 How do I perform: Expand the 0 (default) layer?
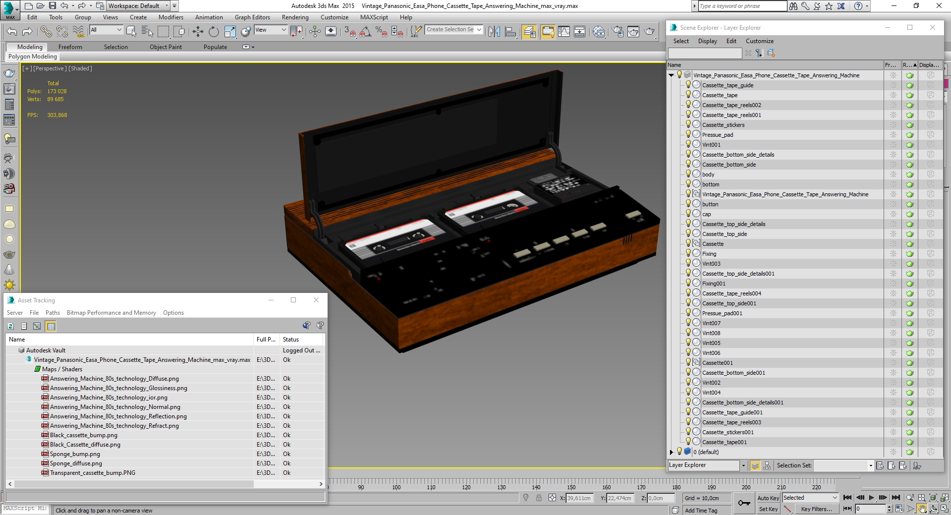tap(671, 452)
